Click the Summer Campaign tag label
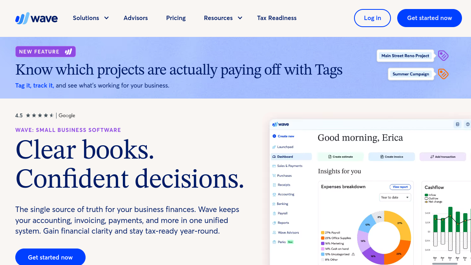Image resolution: width=471 pixels, height=265 pixels. [411, 74]
